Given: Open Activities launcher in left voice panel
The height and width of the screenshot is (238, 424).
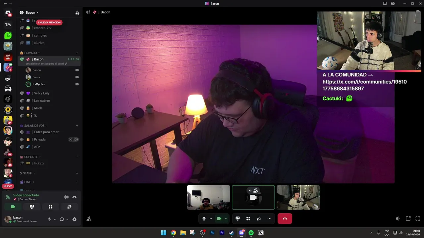Looking at the screenshot, I should tap(50, 207).
